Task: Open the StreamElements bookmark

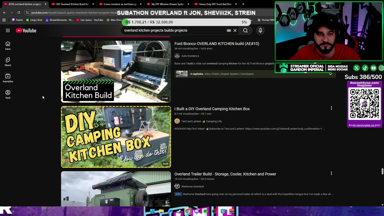Action: pos(59,20)
